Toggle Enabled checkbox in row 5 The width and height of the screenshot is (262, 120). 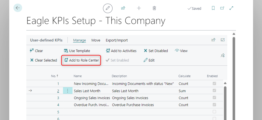click(214, 112)
